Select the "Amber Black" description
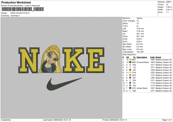This screenshot has width=173, height=122. point(142,88)
